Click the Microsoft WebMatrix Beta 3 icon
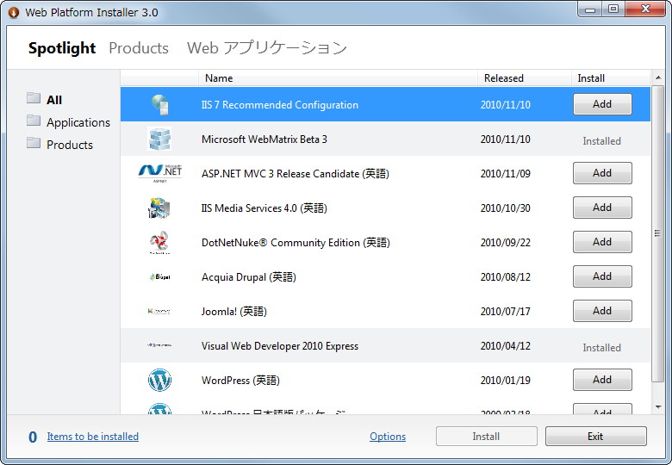 tap(159, 139)
